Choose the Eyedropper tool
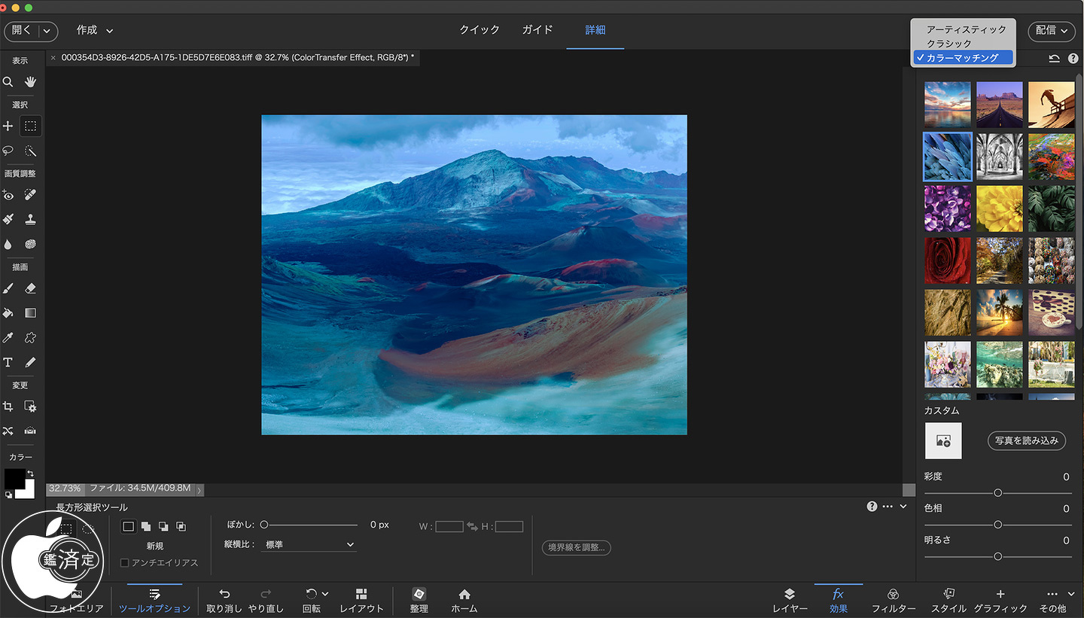Screen dimensions: 1084x618 (8, 338)
